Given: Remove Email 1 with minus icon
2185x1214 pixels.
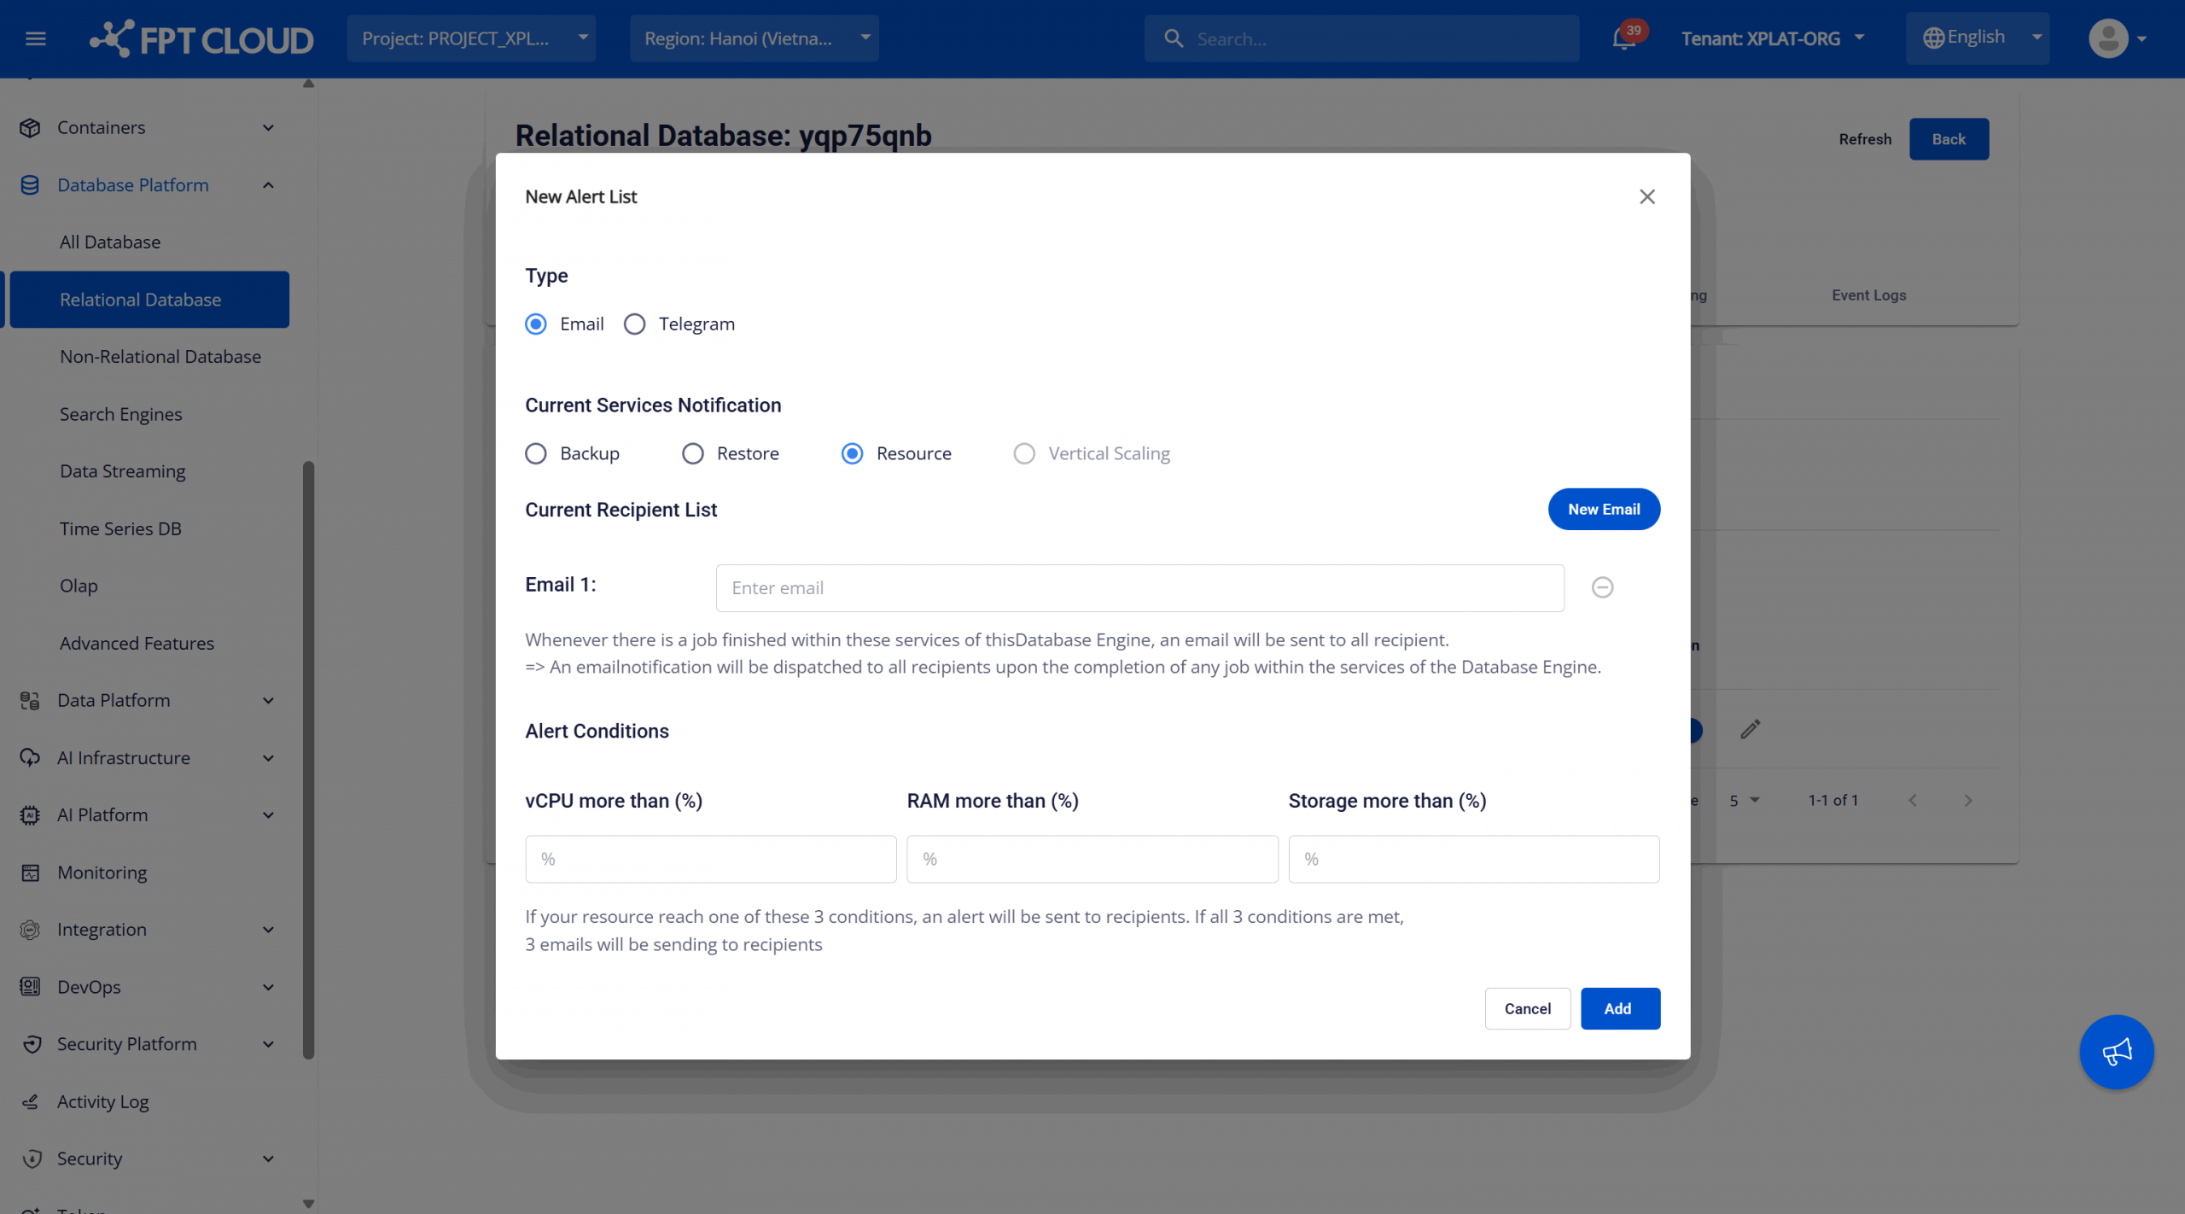Looking at the screenshot, I should (1602, 587).
